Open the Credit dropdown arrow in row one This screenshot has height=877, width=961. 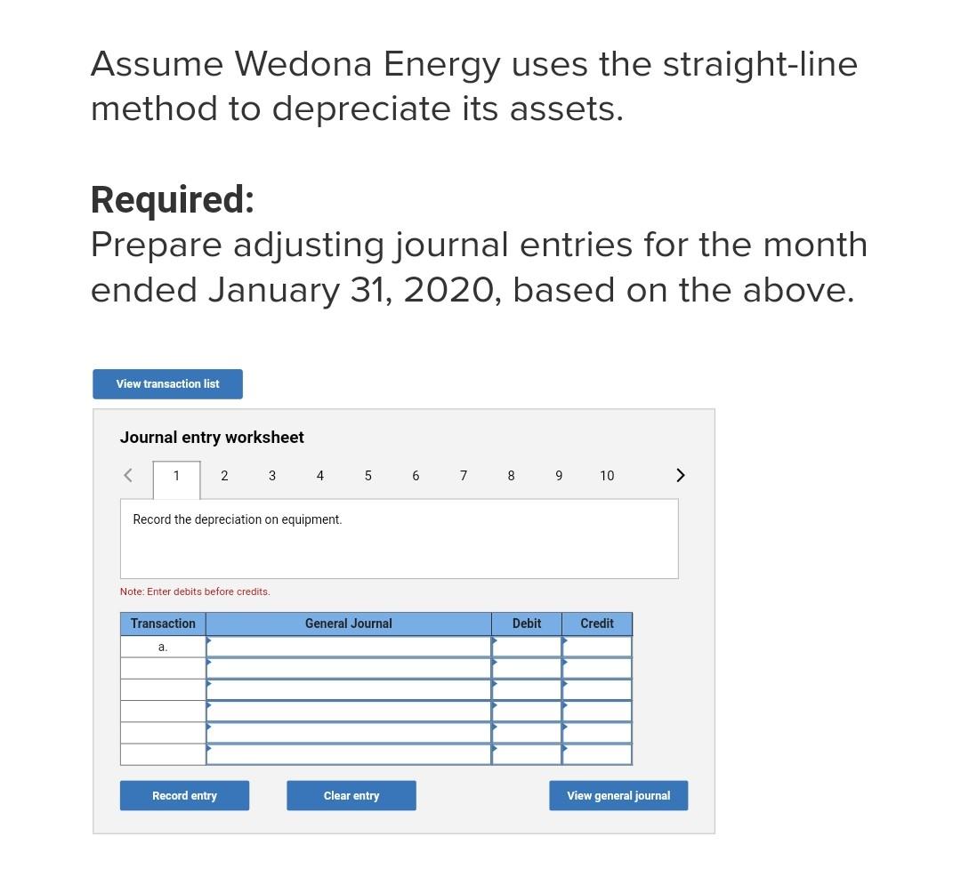pos(564,640)
